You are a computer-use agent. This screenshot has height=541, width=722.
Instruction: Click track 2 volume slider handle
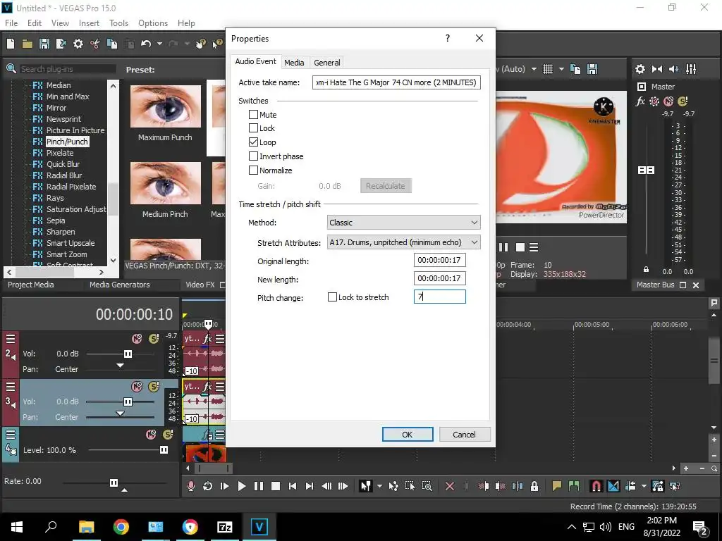tap(128, 354)
